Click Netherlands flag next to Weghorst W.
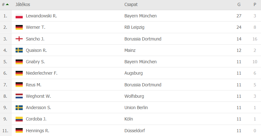The image size is (261, 136). 19,96
